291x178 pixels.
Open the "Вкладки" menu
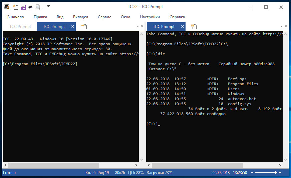[x=80, y=17]
